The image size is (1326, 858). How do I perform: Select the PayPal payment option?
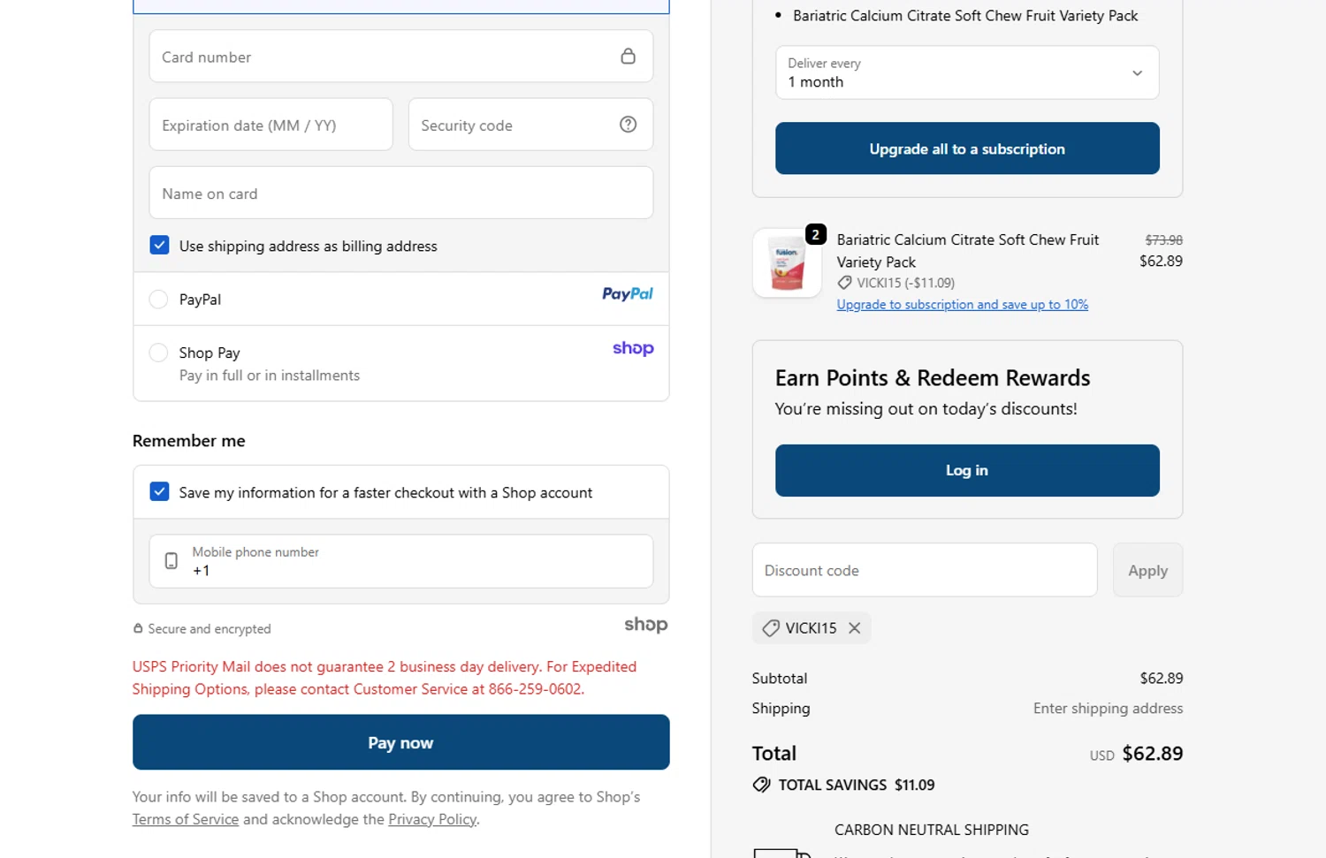tap(158, 300)
